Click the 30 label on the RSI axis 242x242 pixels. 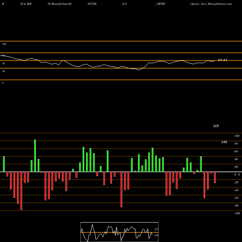point(3,71)
